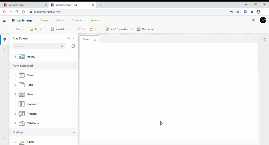Pin the Araç Kutusu panel
This screenshot has height=145, width=269.
pyautogui.click(x=69, y=38)
